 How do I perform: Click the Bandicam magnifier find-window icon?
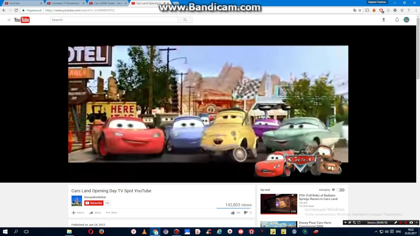point(354,223)
